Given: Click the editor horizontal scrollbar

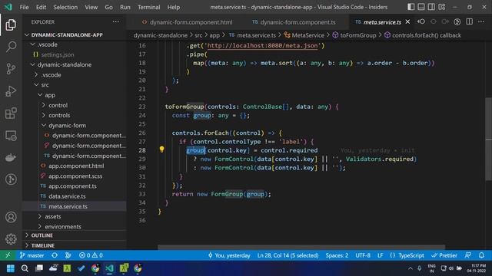Looking at the screenshot, I should [301, 247].
